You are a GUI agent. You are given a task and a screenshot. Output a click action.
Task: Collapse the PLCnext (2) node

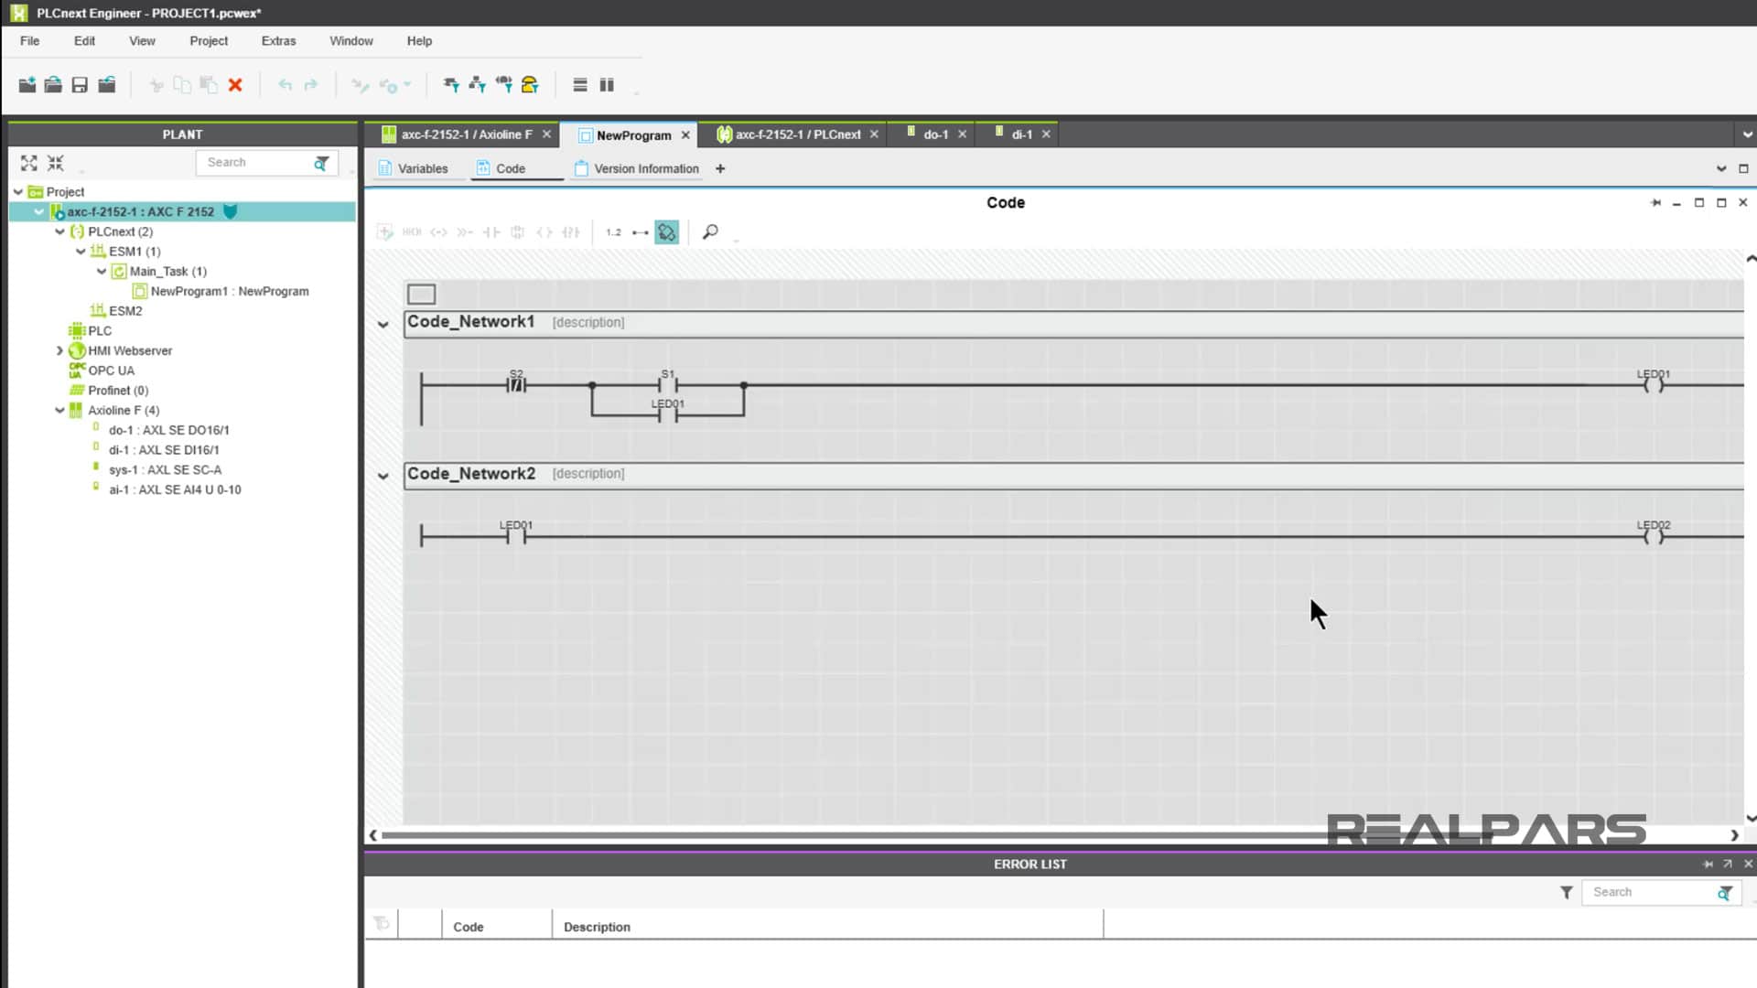click(59, 231)
